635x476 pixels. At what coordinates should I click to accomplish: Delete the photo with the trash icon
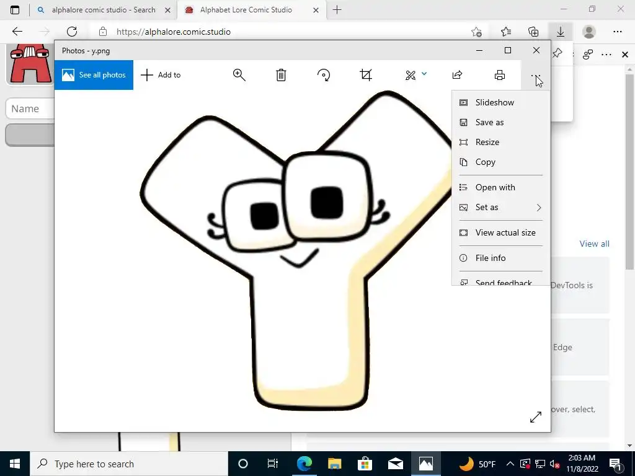(x=281, y=75)
